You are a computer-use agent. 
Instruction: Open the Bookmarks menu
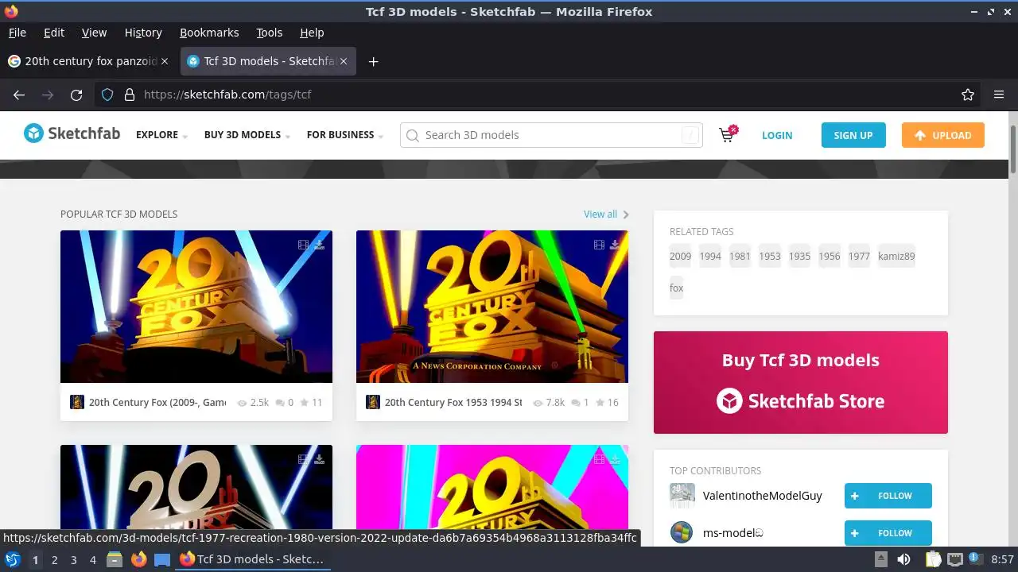[x=209, y=33]
